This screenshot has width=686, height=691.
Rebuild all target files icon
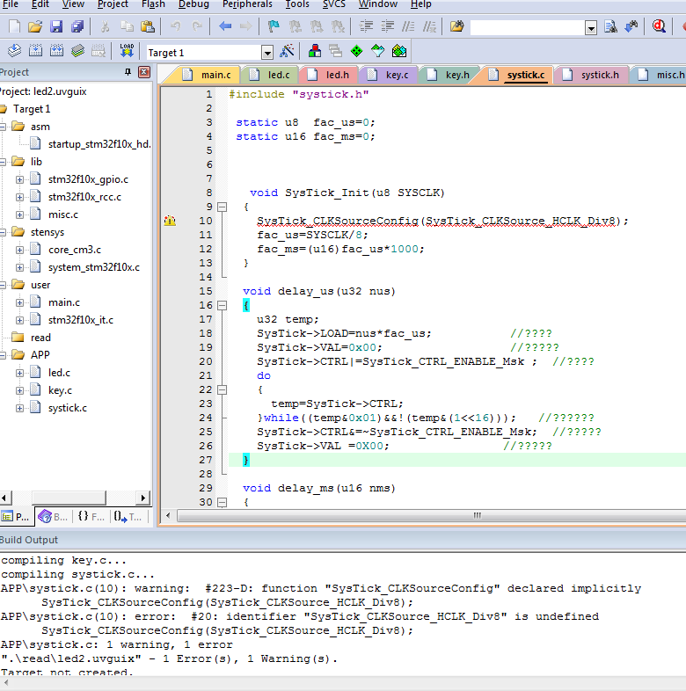coord(56,51)
